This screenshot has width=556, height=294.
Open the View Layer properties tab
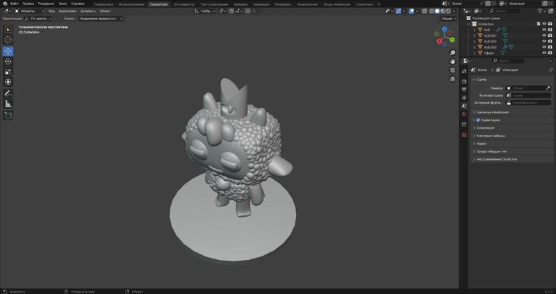pos(464,97)
